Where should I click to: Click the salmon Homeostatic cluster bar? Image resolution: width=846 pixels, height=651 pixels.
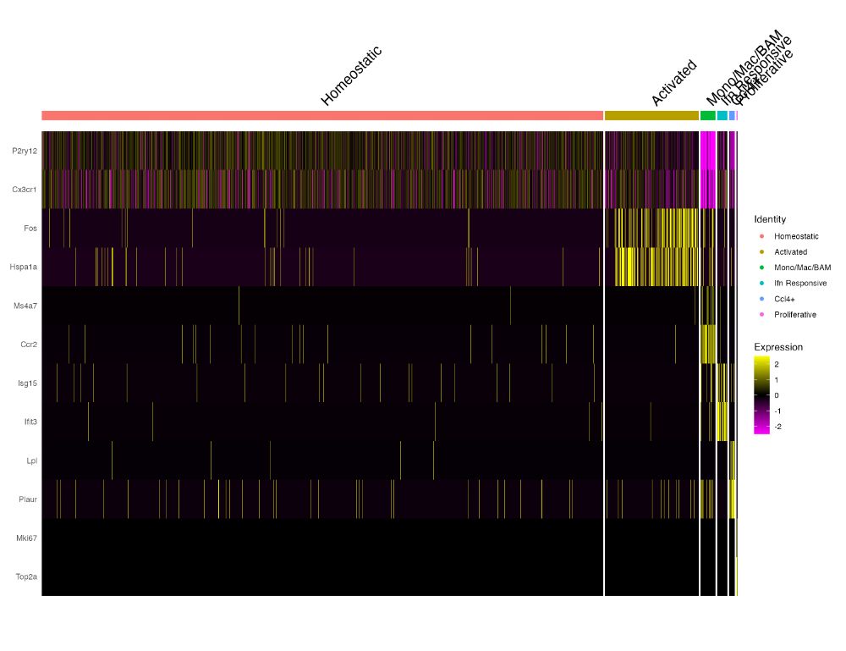[322, 115]
